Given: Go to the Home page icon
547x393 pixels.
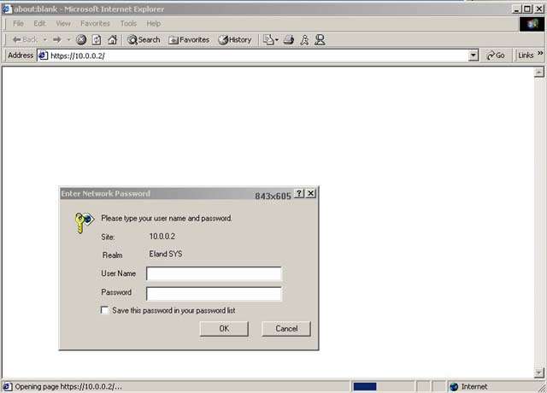Looking at the screenshot, I should [x=112, y=40].
